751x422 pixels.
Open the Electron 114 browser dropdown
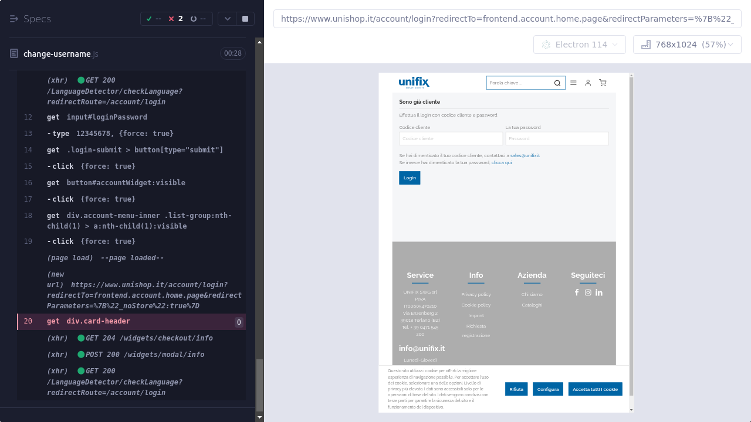coord(580,45)
